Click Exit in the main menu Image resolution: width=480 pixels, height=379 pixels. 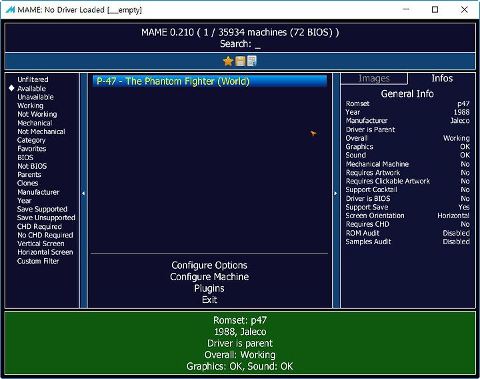(x=209, y=300)
